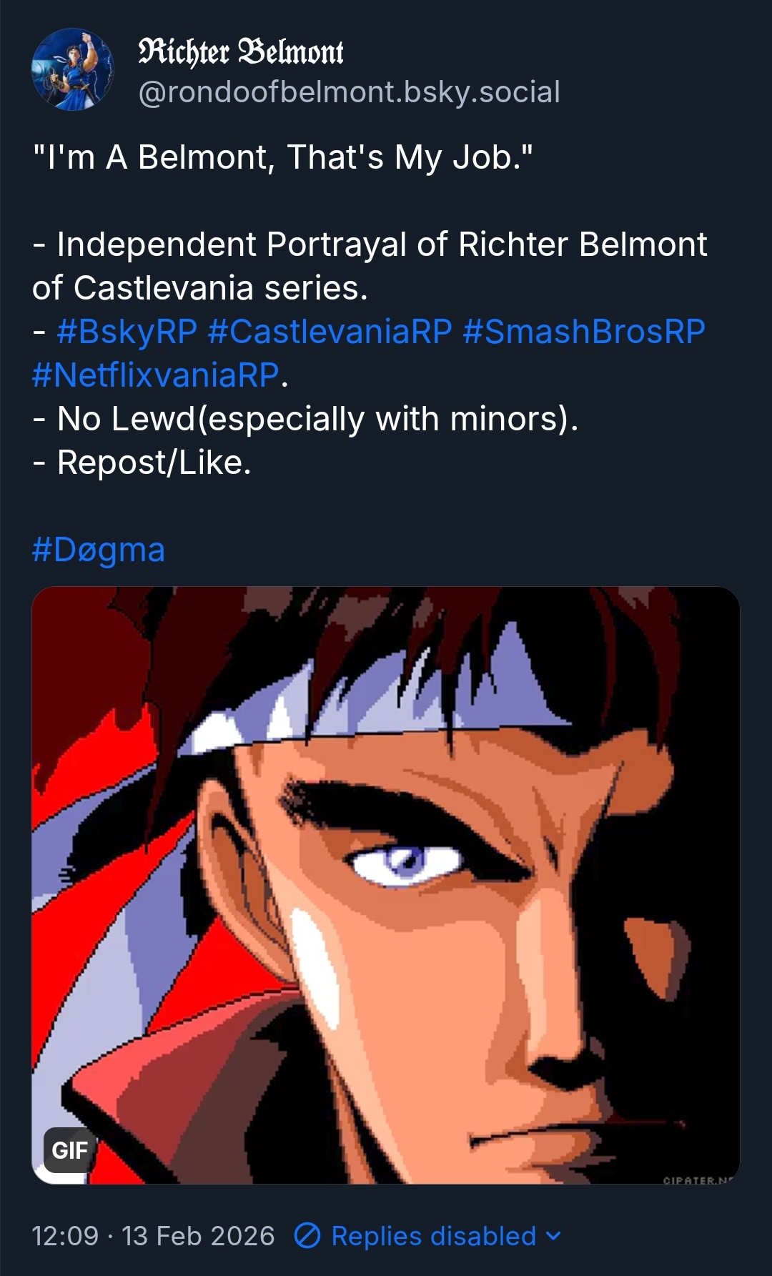Viewport: 772px width, 1276px height.
Task: Open Richter Belmont's profile avatar
Action: (x=73, y=69)
